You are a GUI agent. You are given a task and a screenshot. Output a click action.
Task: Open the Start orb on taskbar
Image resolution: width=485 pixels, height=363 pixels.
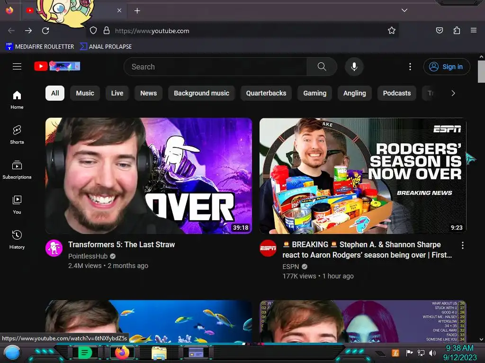tap(12, 353)
